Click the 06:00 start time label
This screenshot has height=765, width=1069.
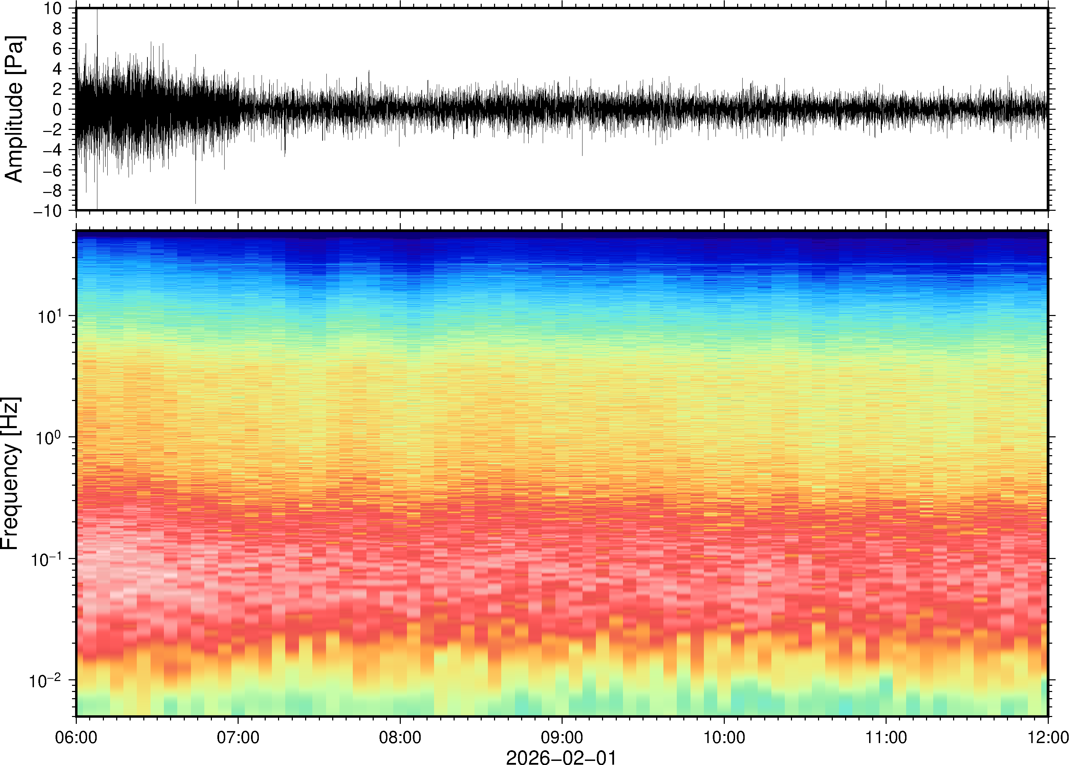76,737
